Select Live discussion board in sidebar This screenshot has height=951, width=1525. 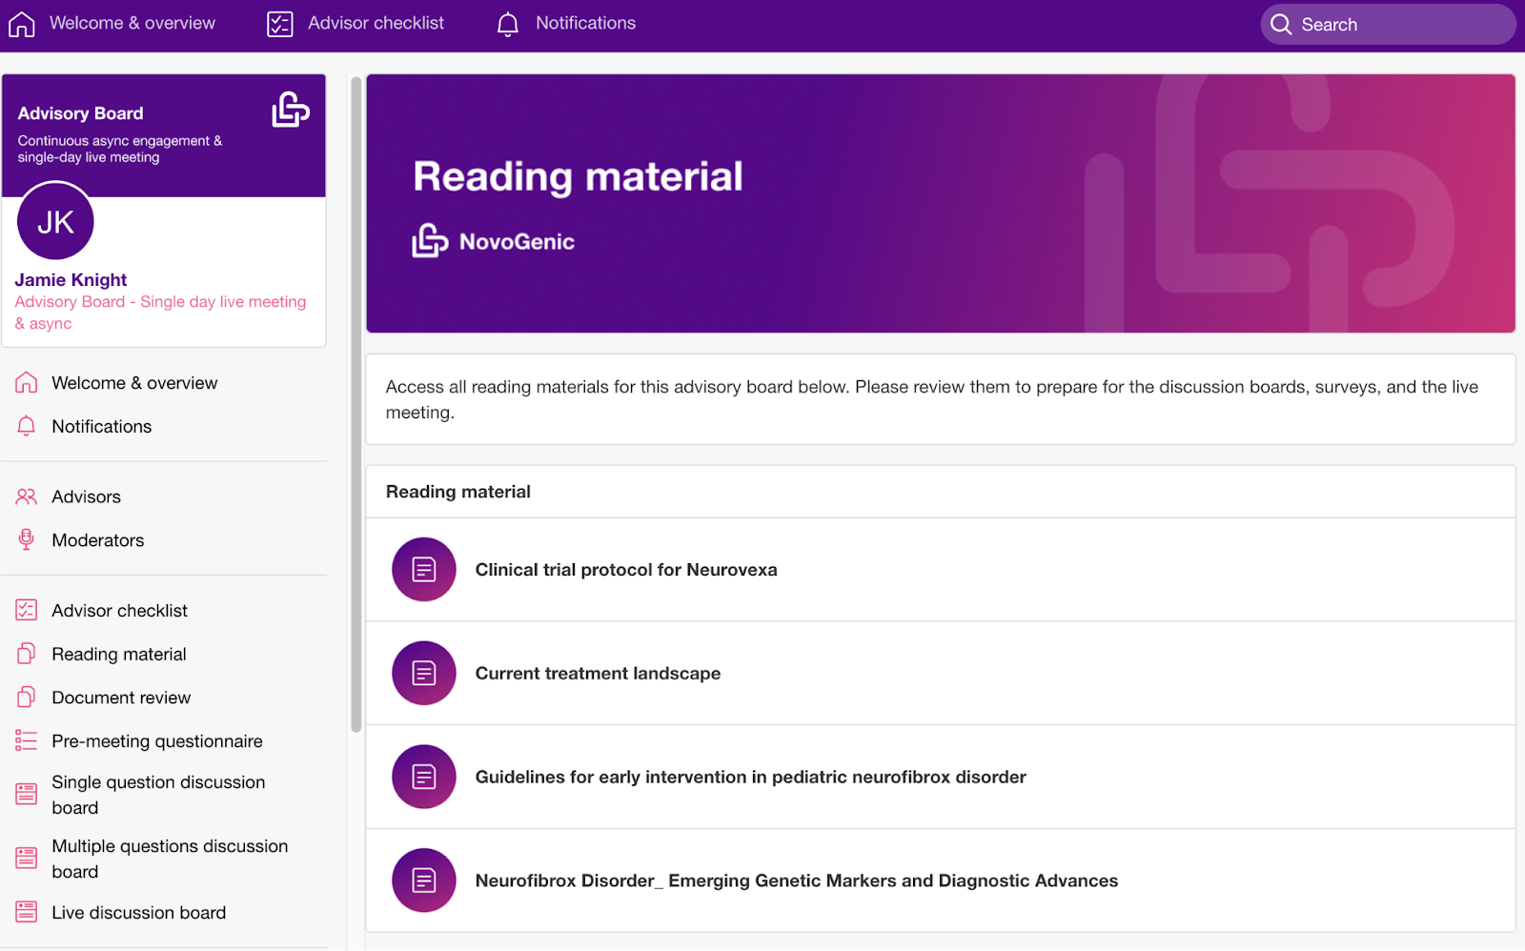[138, 912]
